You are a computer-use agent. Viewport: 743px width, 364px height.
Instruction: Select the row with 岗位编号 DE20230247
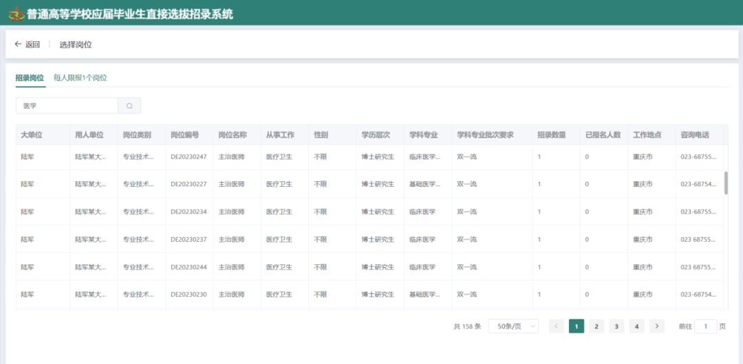pyautogui.click(x=189, y=157)
